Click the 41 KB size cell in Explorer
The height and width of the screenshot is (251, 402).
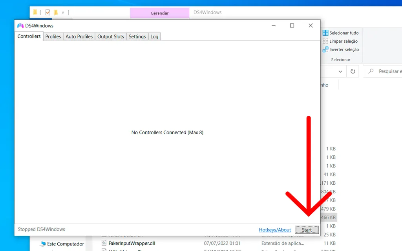[329, 175]
